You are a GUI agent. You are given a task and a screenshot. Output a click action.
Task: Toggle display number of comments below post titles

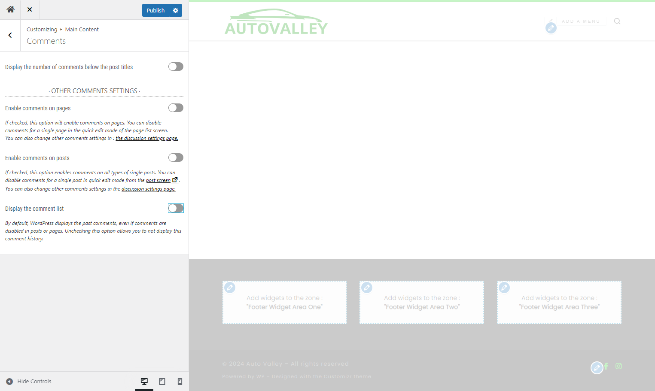(x=176, y=67)
